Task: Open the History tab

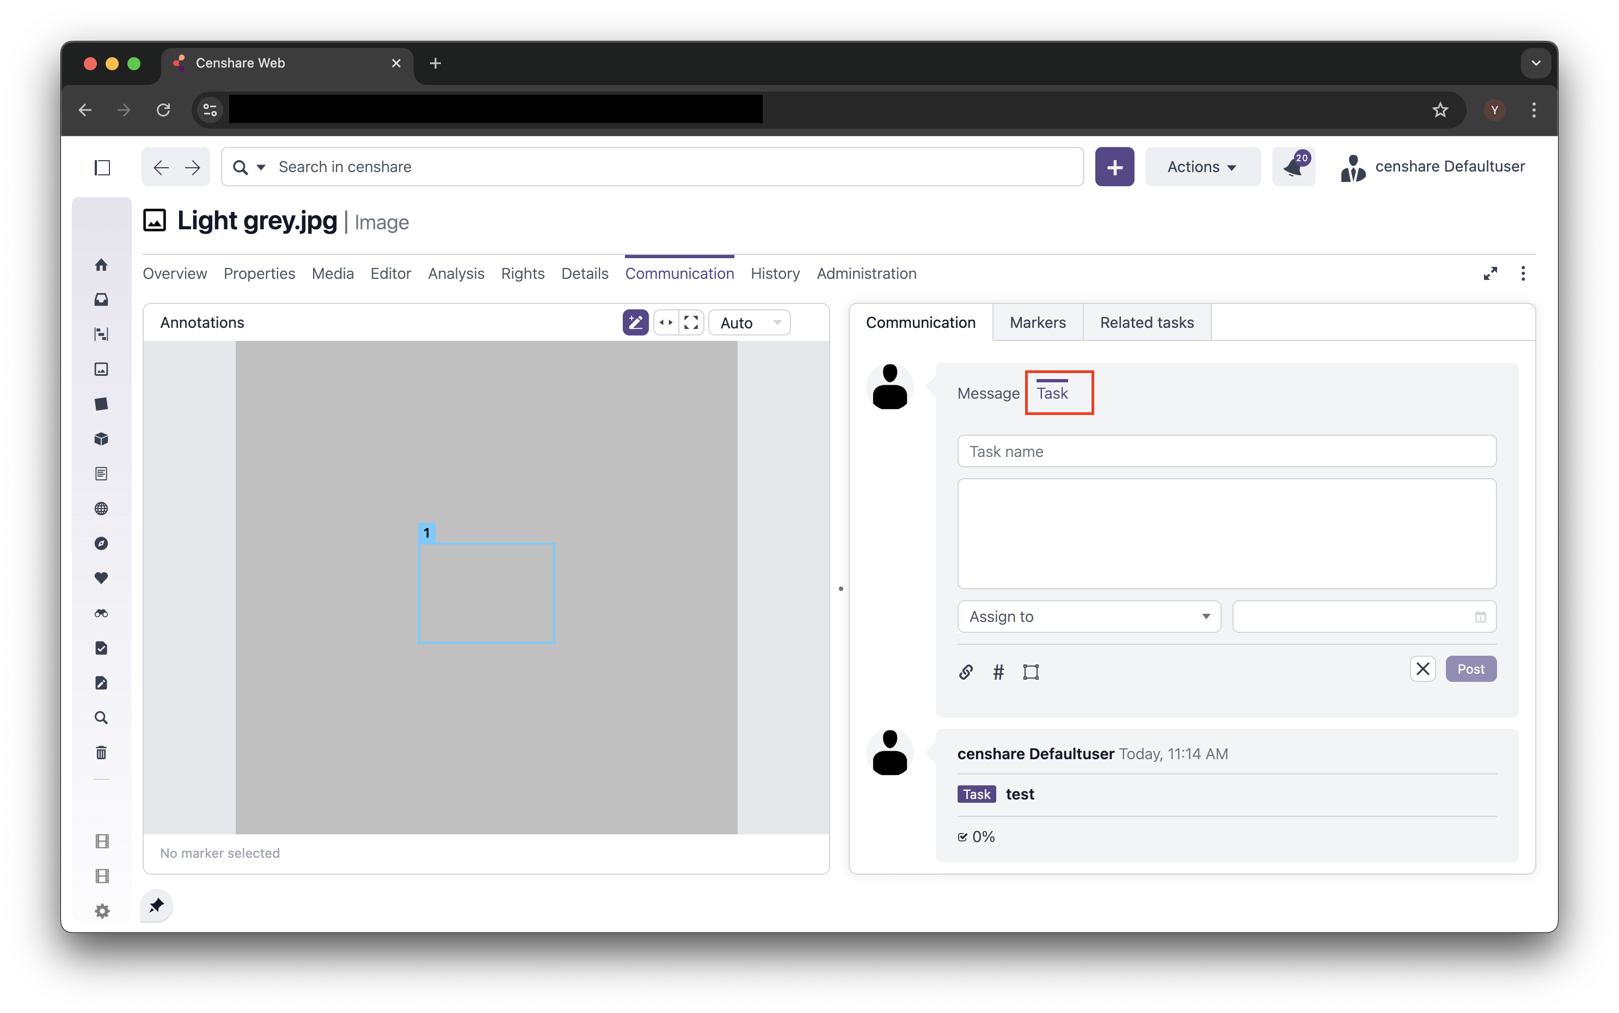Action: coord(775,273)
